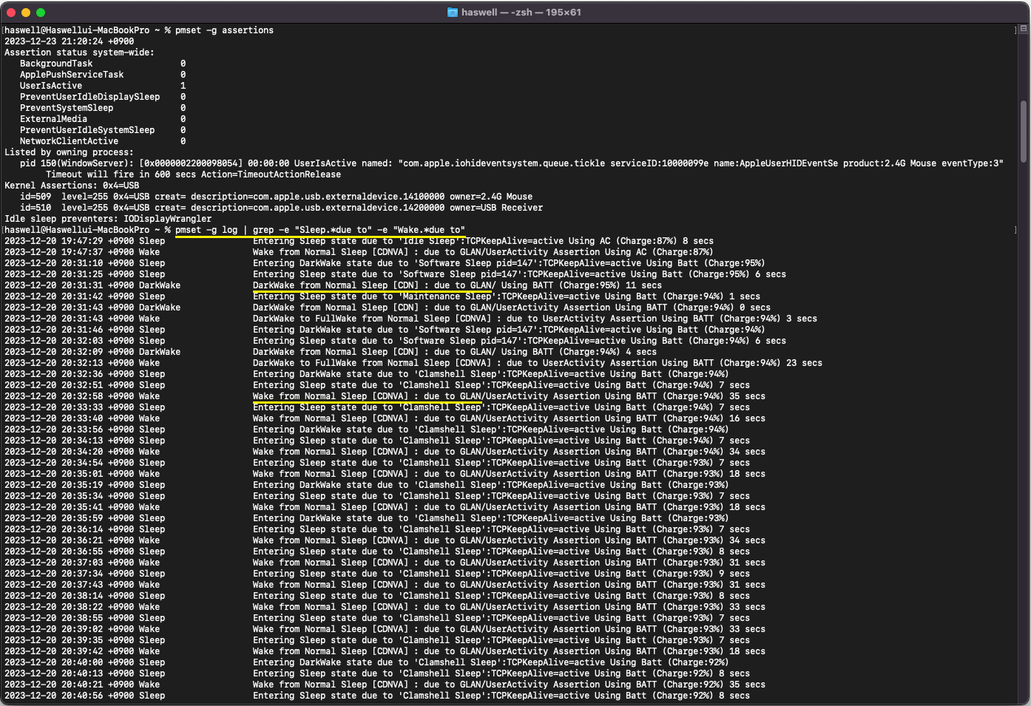Click 'Kernel Assertions: 0x4=USB' line
The image size is (1031, 706).
click(72, 186)
